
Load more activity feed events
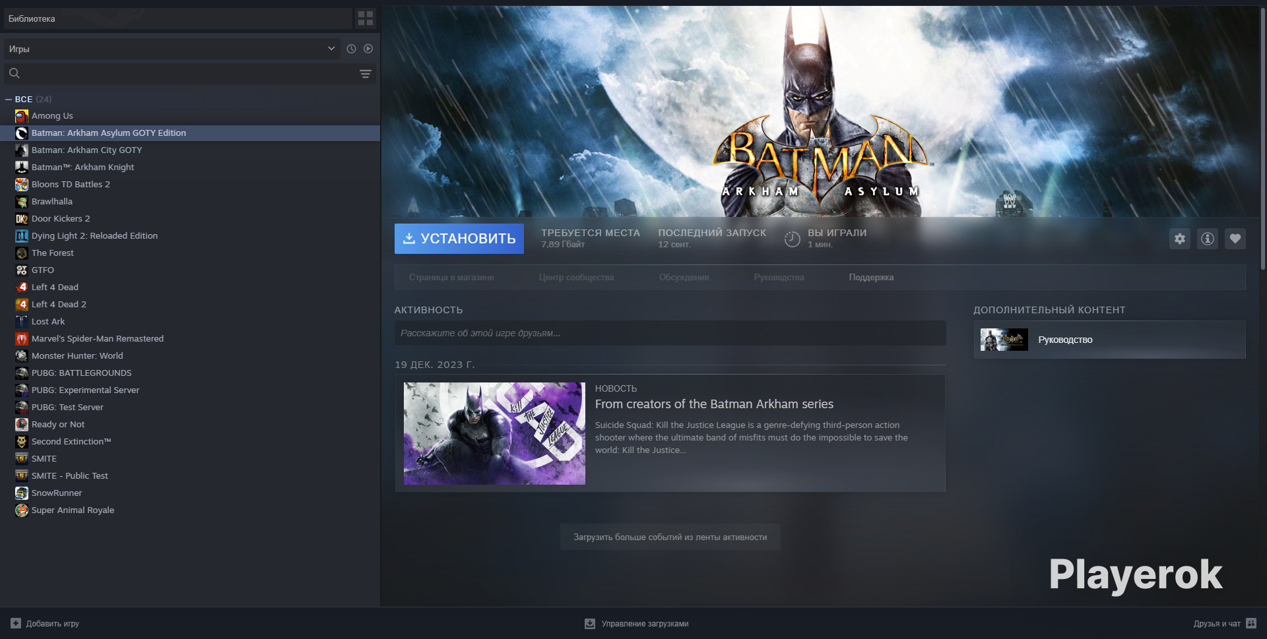[670, 537]
